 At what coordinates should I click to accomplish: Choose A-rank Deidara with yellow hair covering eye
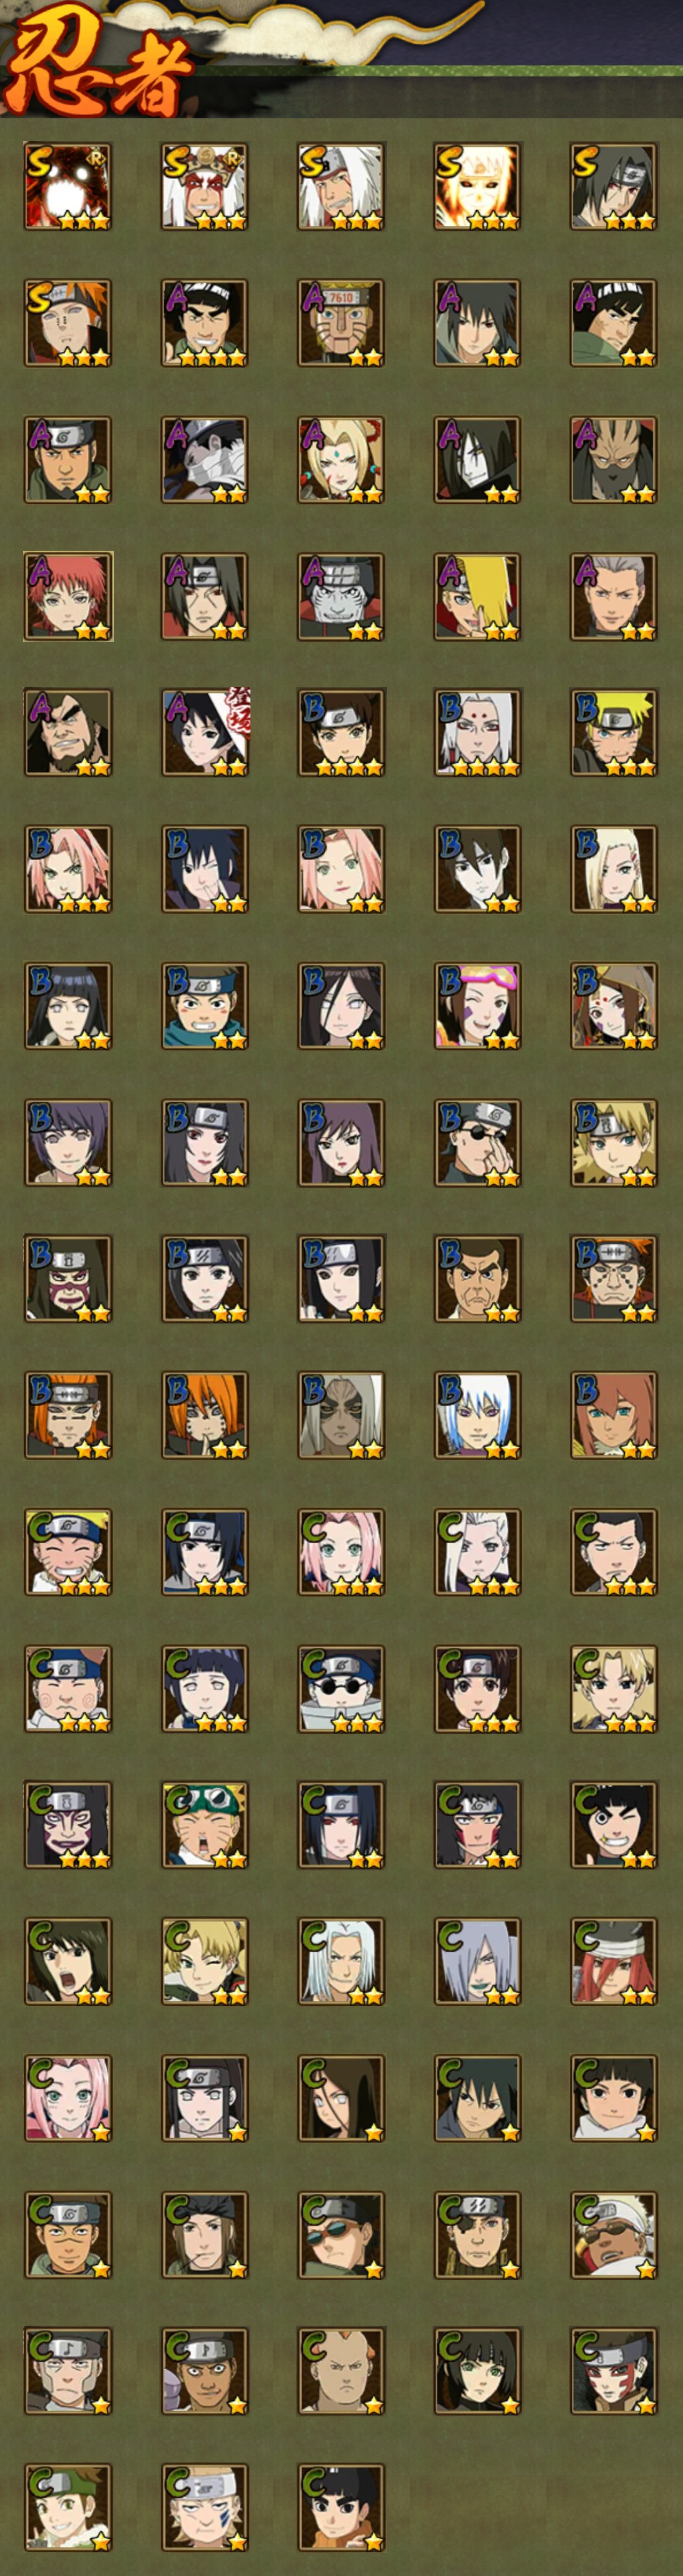[x=477, y=596]
